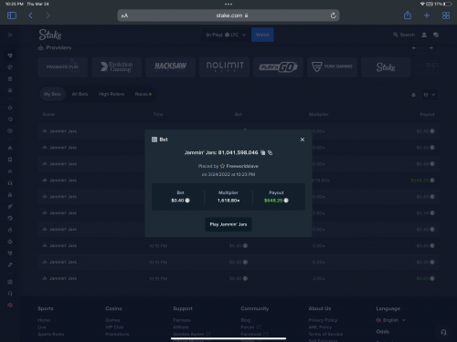This screenshot has width=457, height=342.
Task: Select Push Gaming provider
Action: [x=332, y=67]
